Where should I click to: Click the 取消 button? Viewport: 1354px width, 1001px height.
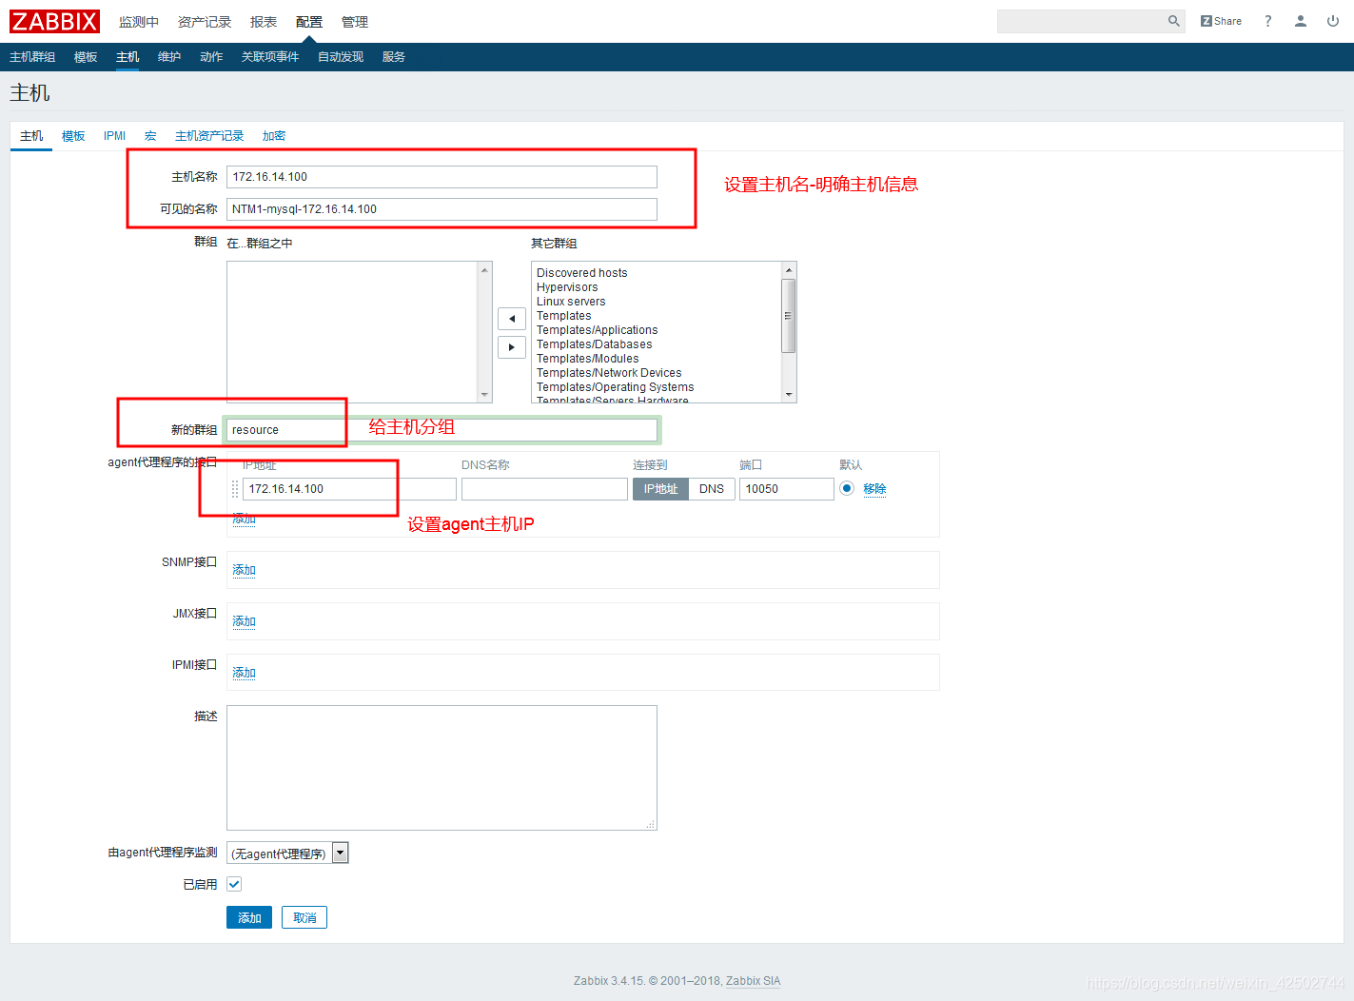[304, 917]
